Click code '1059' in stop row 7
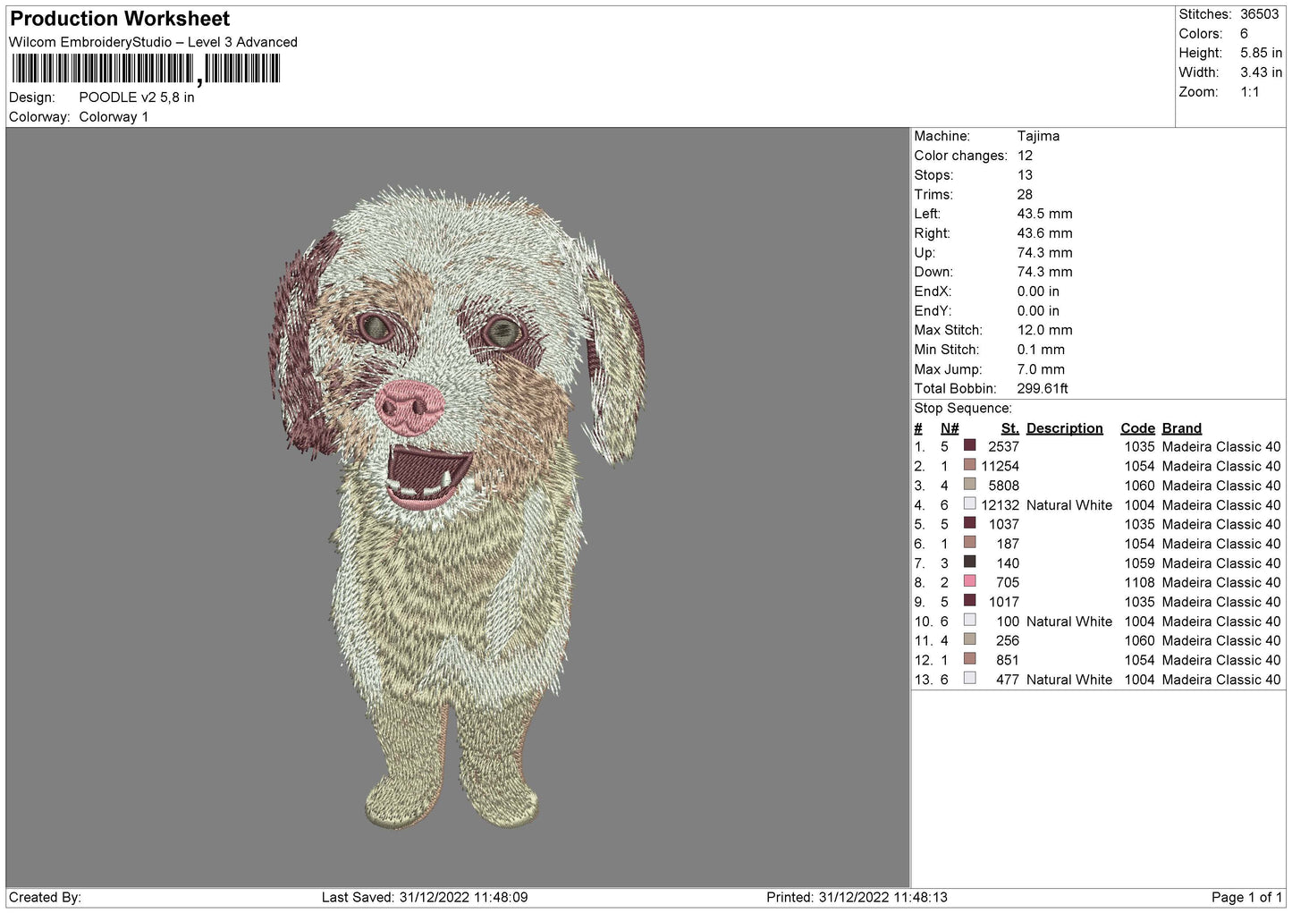1292x913 pixels. click(x=1139, y=563)
